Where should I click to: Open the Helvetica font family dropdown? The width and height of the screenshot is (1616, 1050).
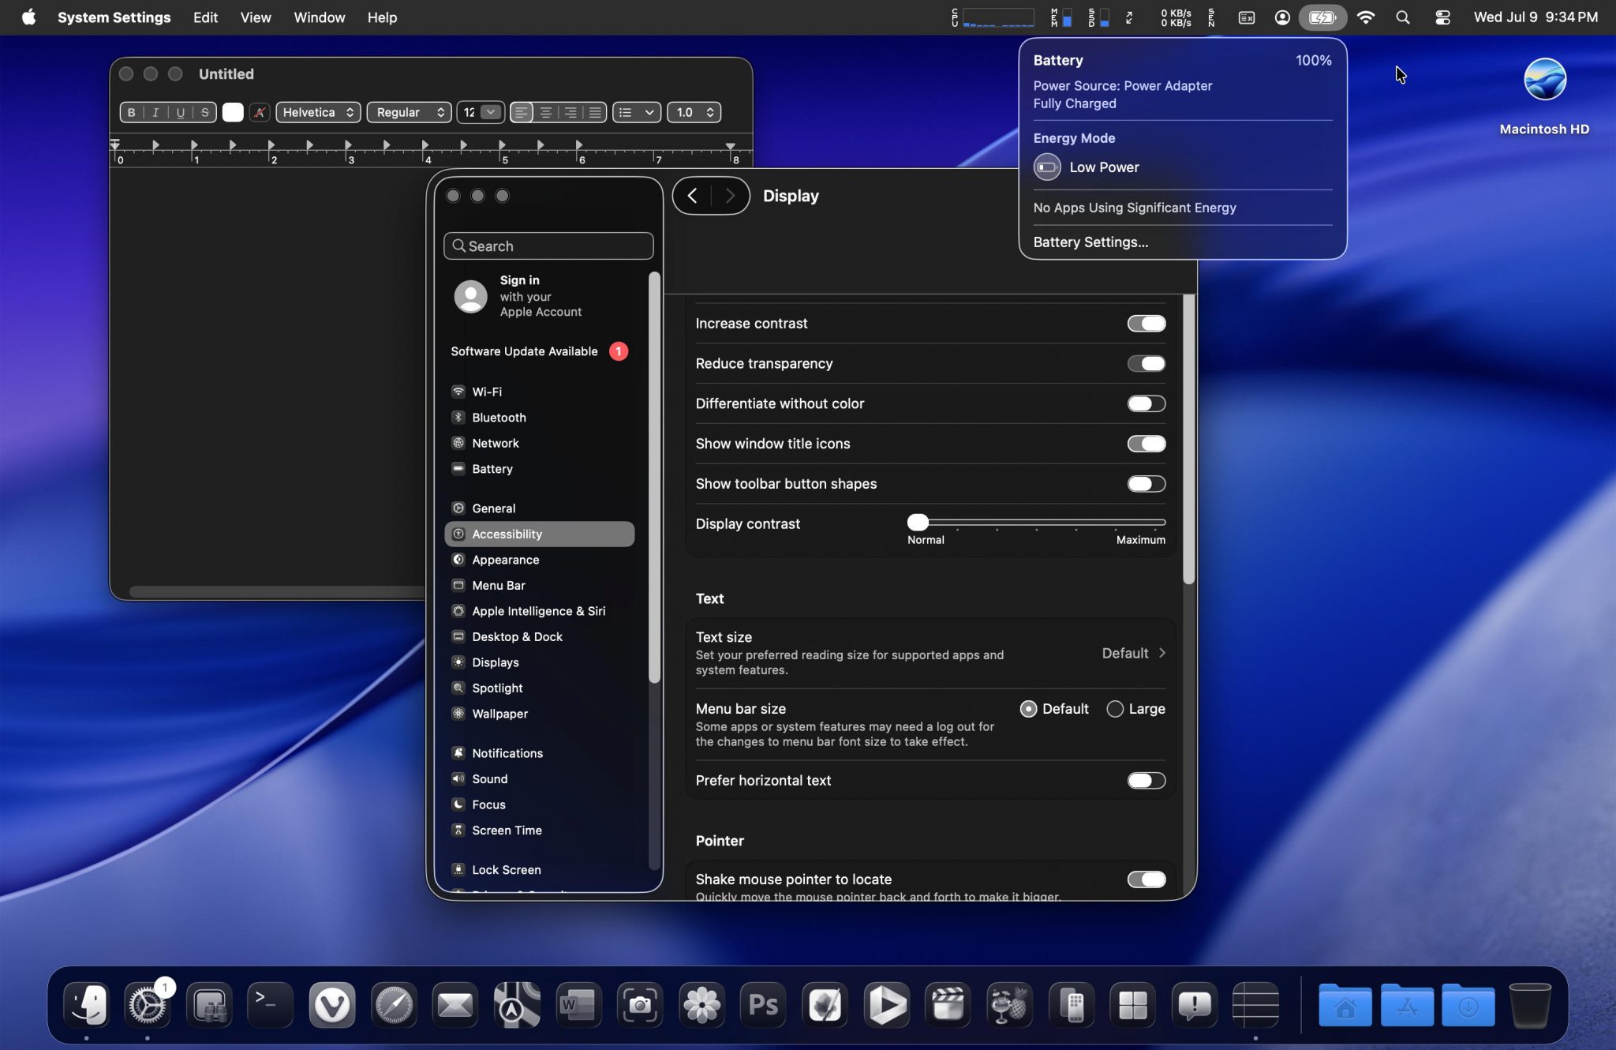point(318,112)
